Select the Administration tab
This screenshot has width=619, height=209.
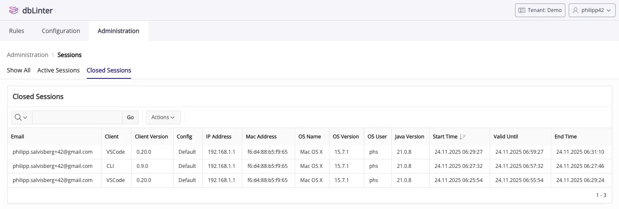[118, 31]
